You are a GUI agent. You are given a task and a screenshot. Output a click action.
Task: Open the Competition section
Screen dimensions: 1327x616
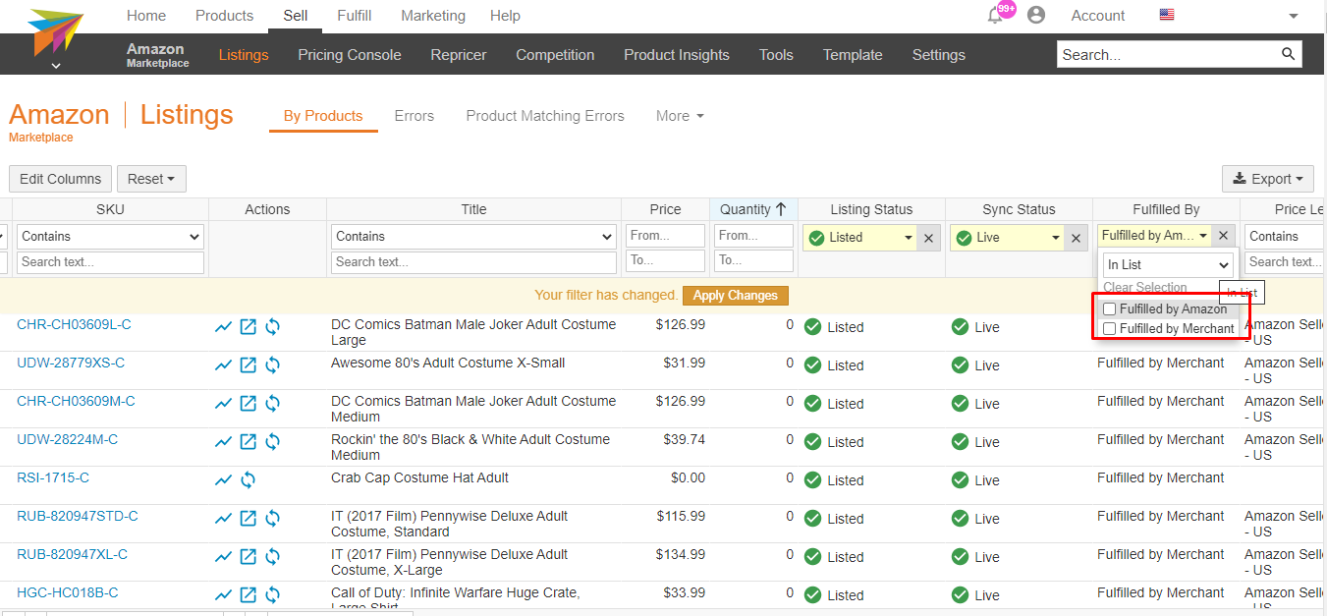pyautogui.click(x=555, y=55)
